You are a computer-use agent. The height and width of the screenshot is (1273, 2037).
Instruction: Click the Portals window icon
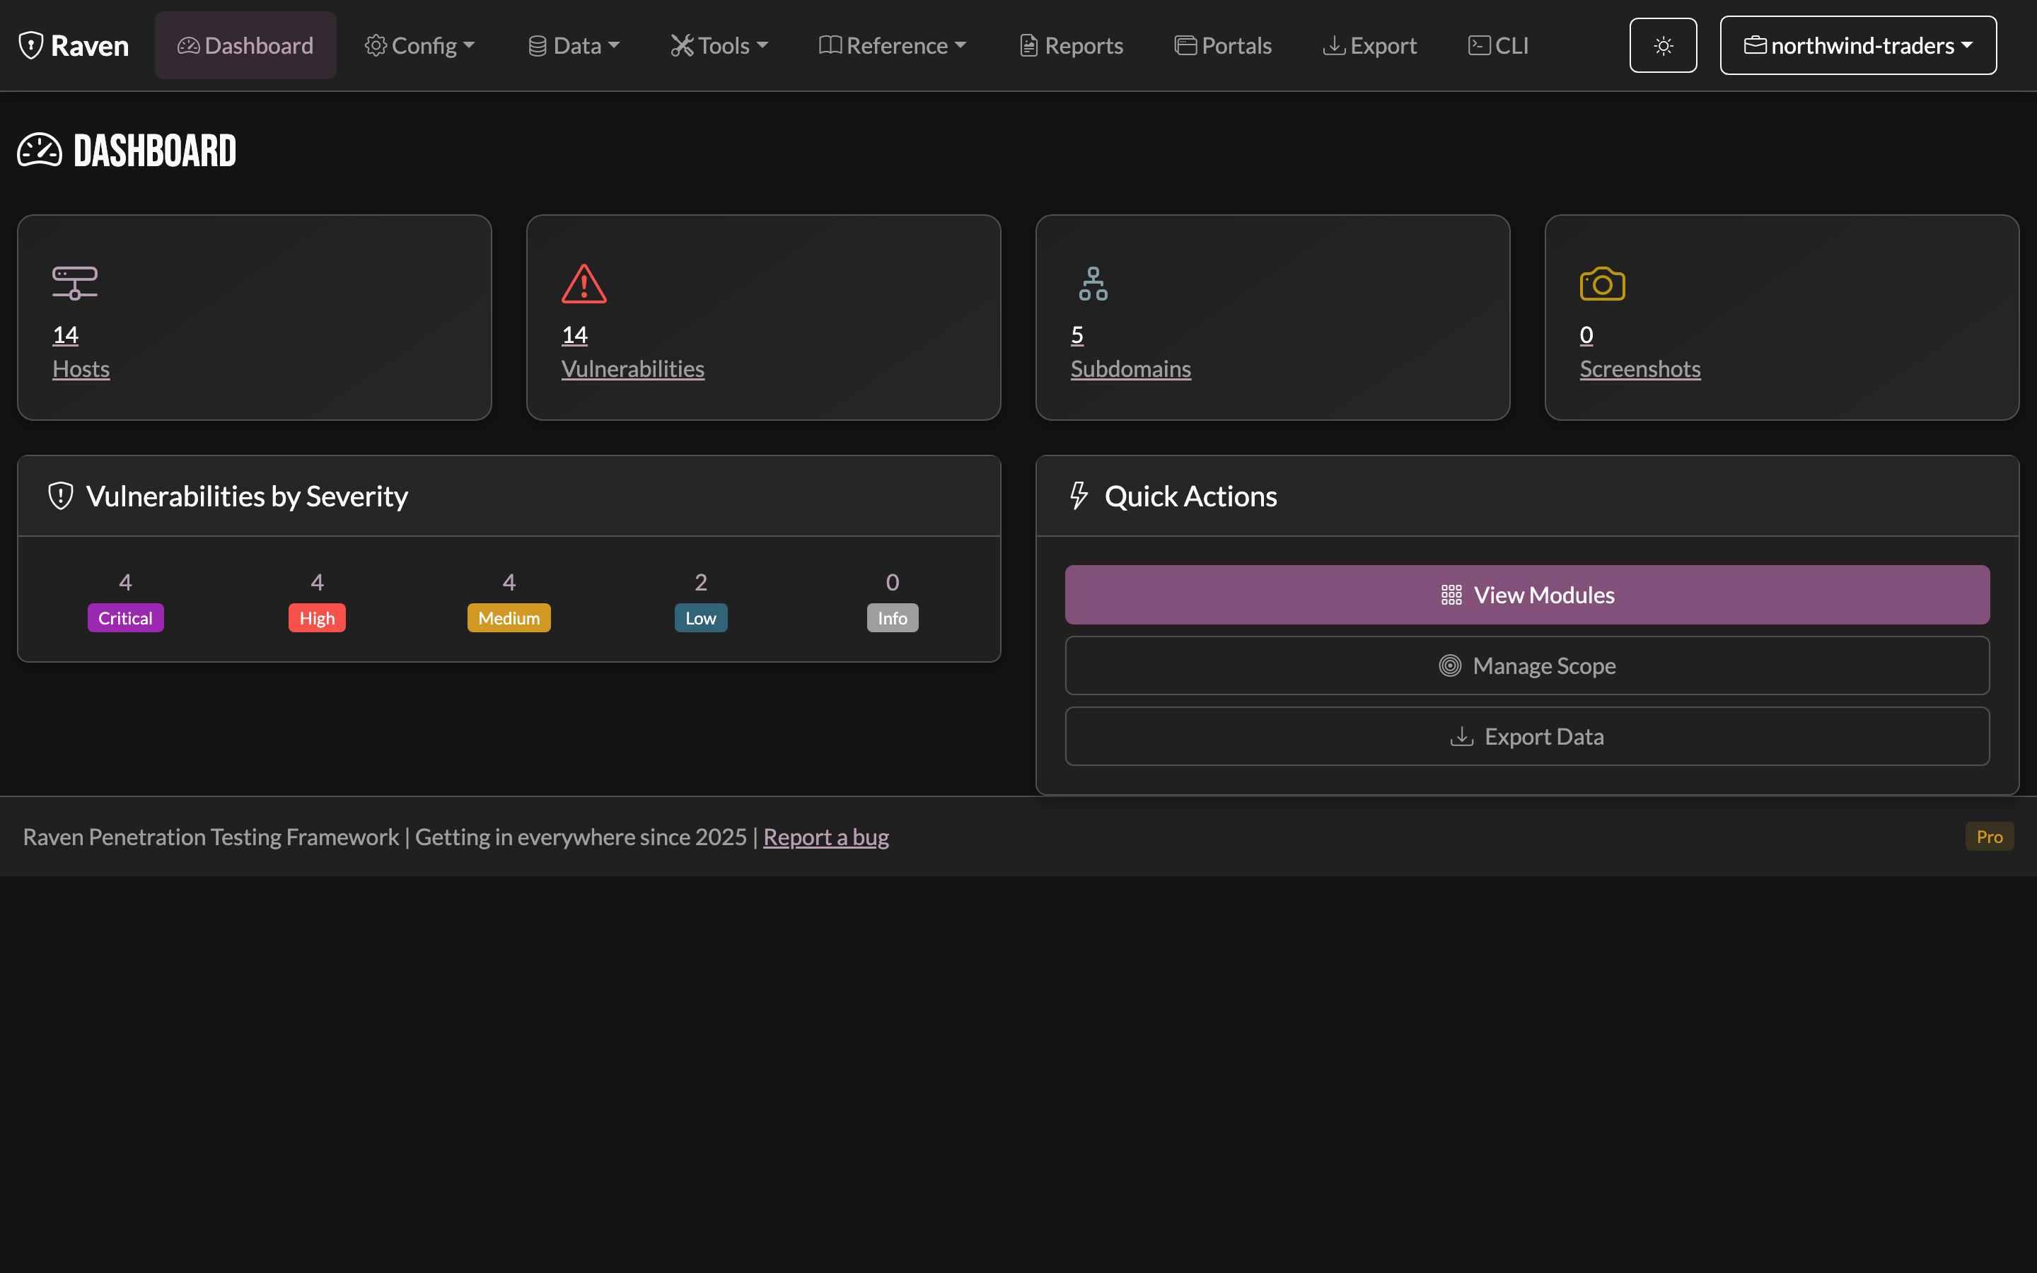[1185, 45]
